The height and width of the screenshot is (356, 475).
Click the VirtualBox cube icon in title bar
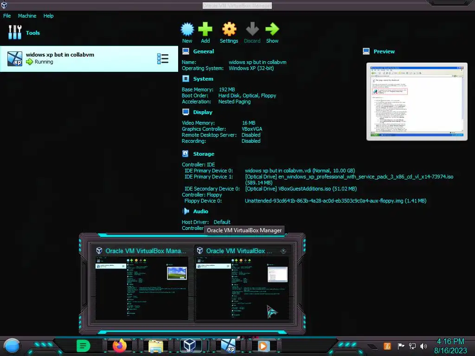[4, 5]
